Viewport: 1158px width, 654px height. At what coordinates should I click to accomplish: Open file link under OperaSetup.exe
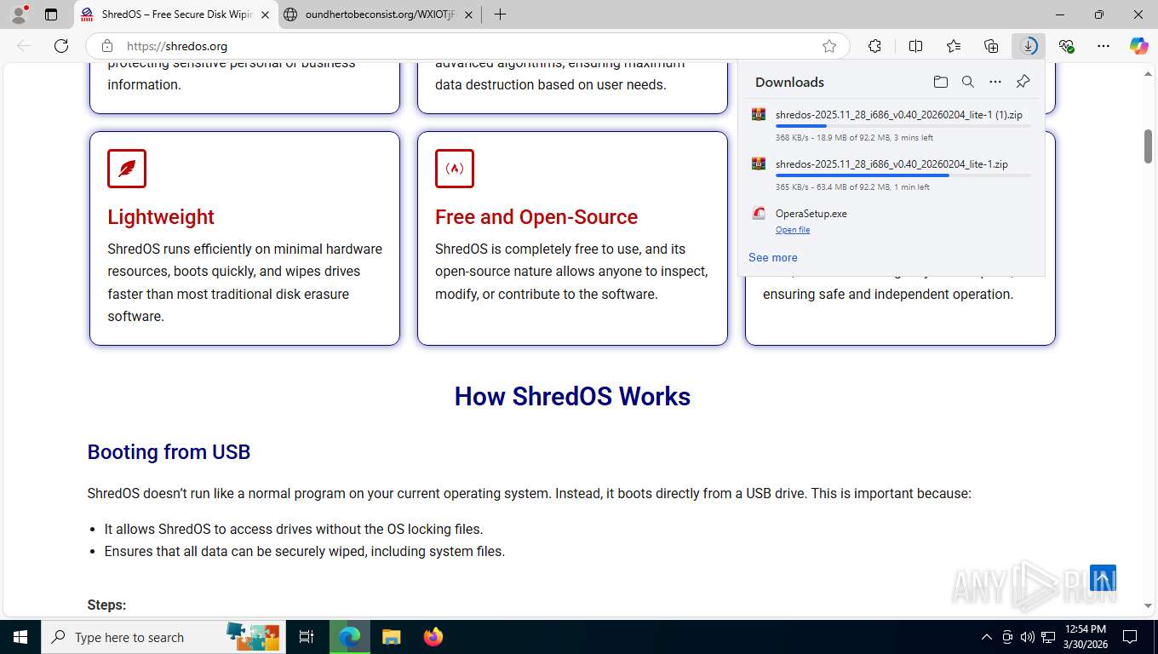pyautogui.click(x=793, y=230)
